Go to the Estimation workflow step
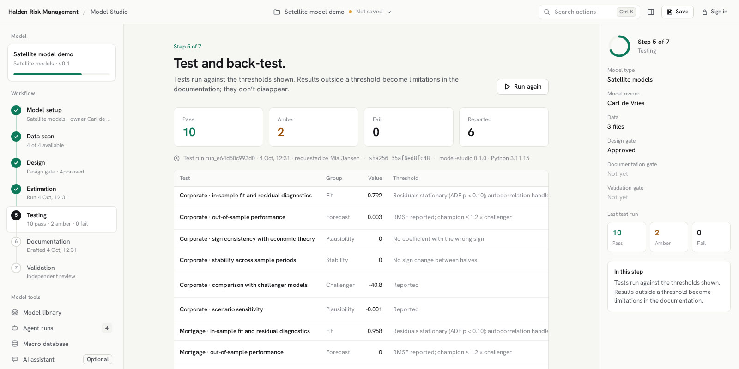Viewport: 739px width, 369px height. [x=61, y=193]
